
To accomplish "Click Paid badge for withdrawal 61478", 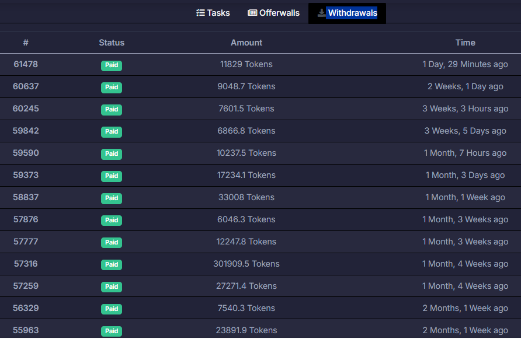I will [x=112, y=65].
